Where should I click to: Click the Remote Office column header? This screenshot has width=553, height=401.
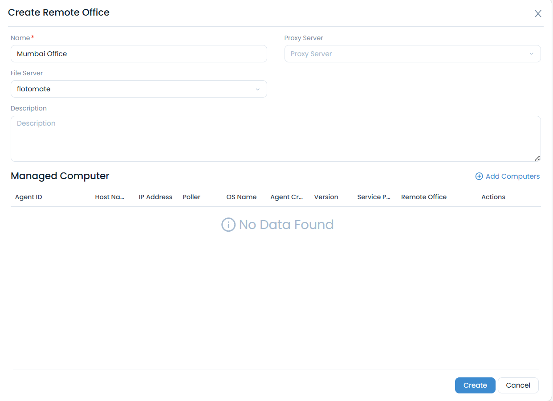[423, 197]
